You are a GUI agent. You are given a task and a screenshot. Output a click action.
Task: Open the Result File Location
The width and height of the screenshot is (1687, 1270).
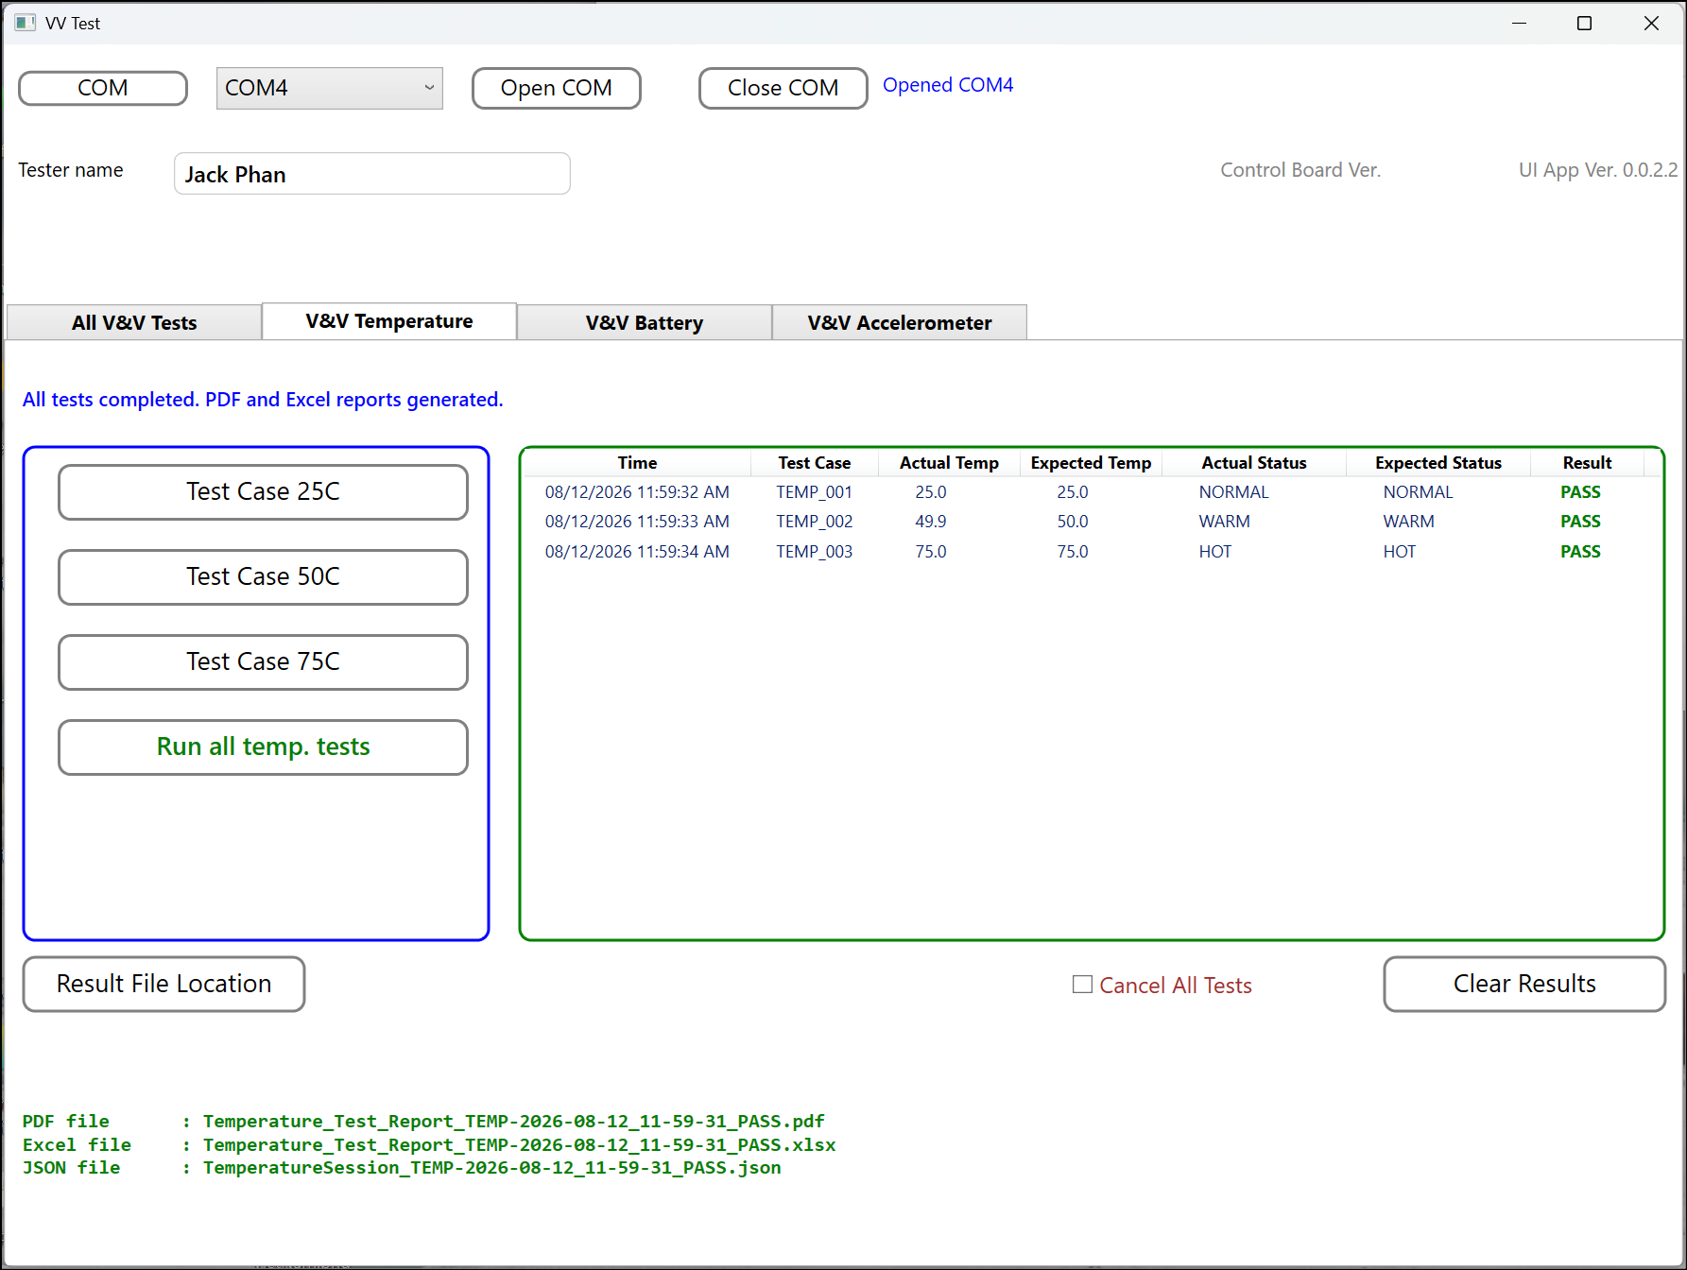164,984
